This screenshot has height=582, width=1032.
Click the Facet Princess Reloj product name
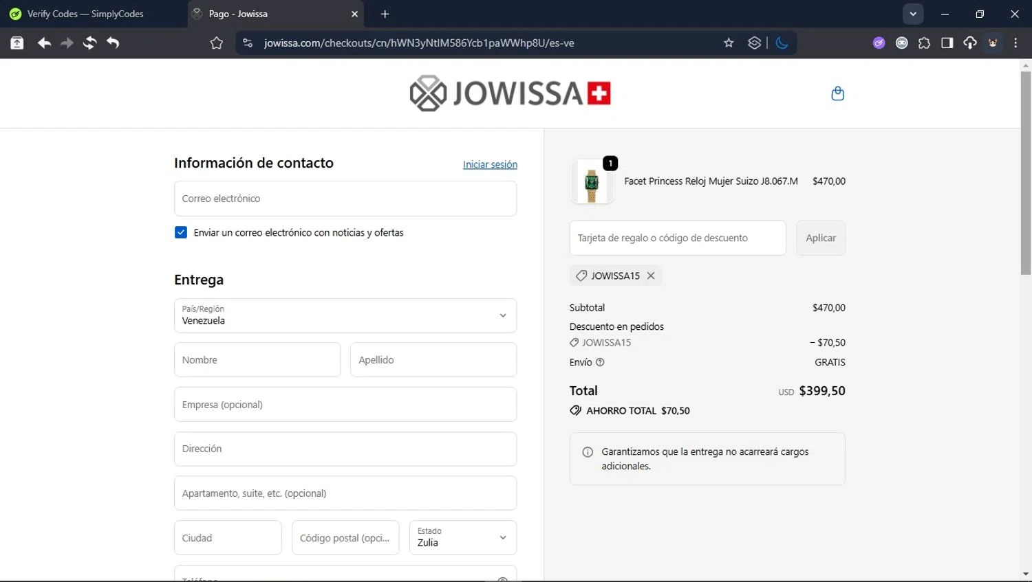coord(711,181)
